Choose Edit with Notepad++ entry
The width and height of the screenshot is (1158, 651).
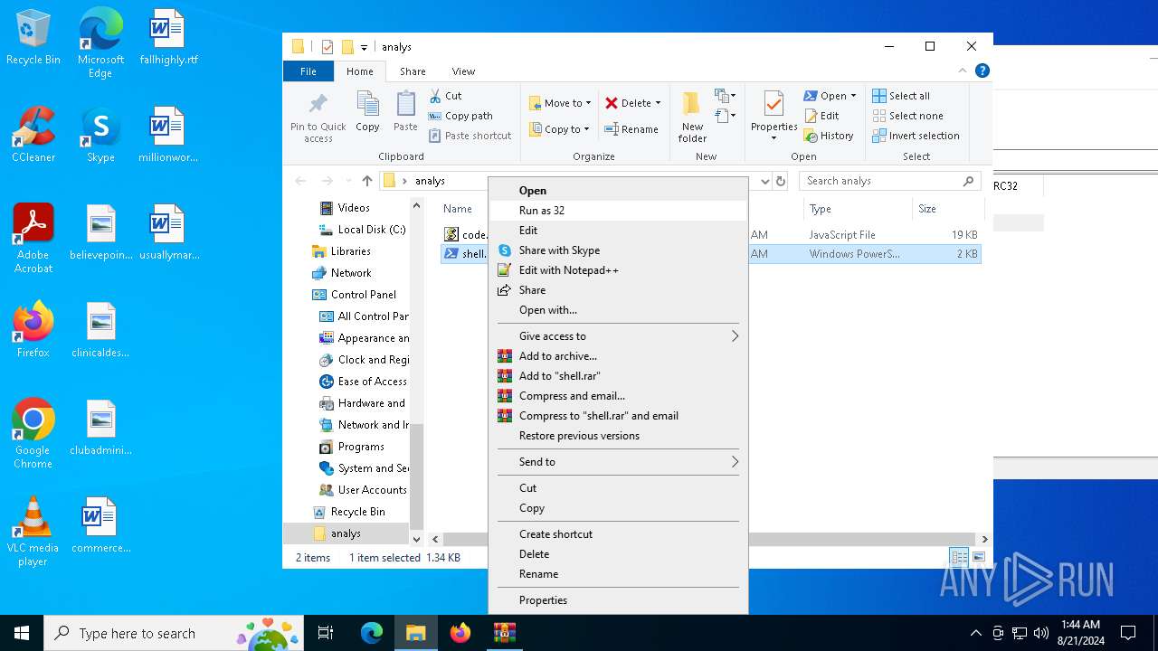(x=618, y=269)
